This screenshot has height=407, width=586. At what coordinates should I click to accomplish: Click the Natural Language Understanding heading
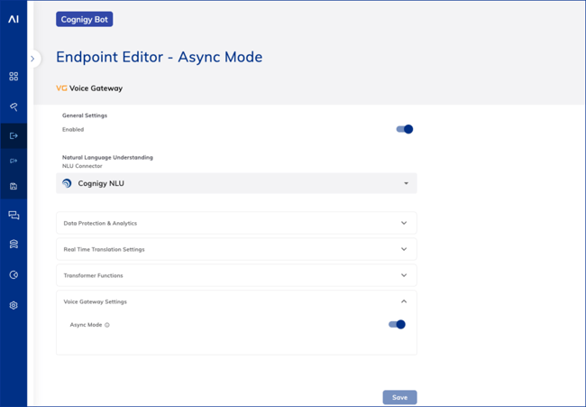[107, 158]
